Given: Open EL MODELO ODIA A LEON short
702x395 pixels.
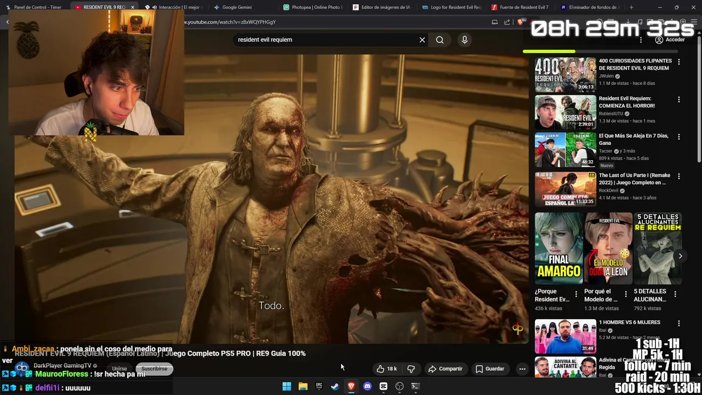Looking at the screenshot, I should (608, 248).
